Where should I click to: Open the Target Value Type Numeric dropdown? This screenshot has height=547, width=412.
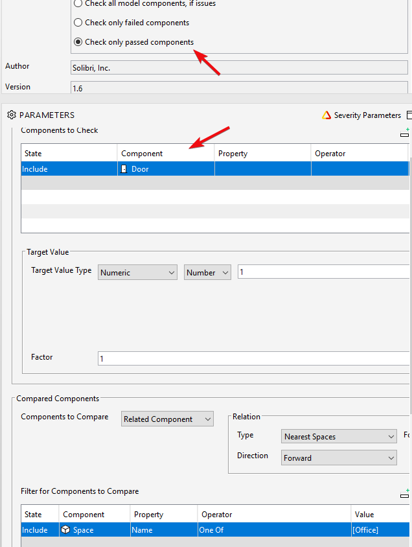pyautogui.click(x=137, y=272)
